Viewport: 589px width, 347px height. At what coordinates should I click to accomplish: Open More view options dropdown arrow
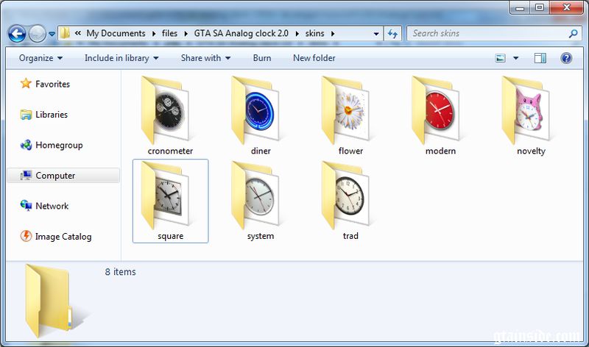click(x=516, y=58)
